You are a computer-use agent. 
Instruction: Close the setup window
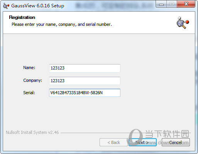point(186,4)
